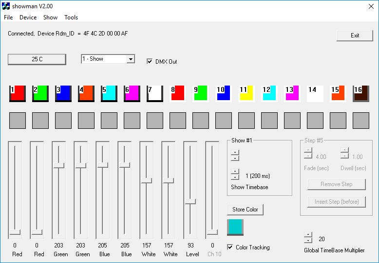Select color step 2 green swatch
379x263 pixels.
point(40,93)
